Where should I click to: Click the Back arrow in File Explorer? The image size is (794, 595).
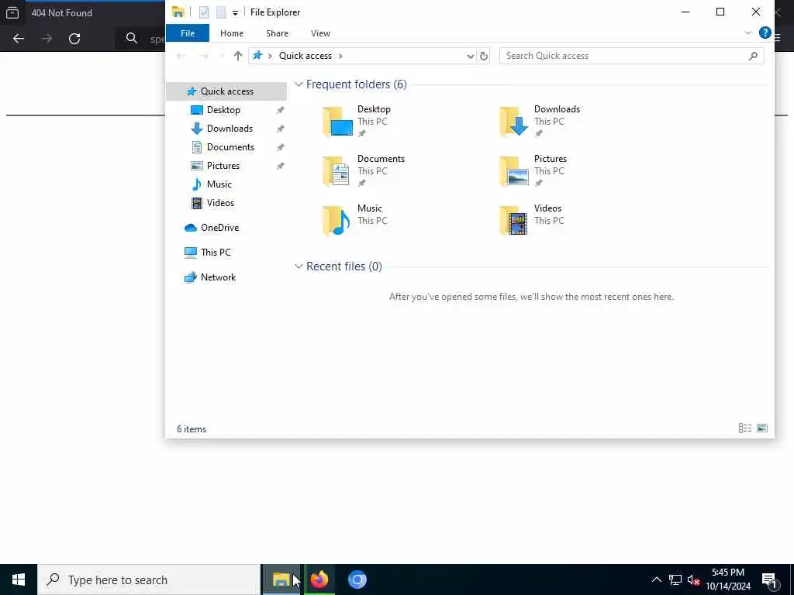tap(181, 56)
